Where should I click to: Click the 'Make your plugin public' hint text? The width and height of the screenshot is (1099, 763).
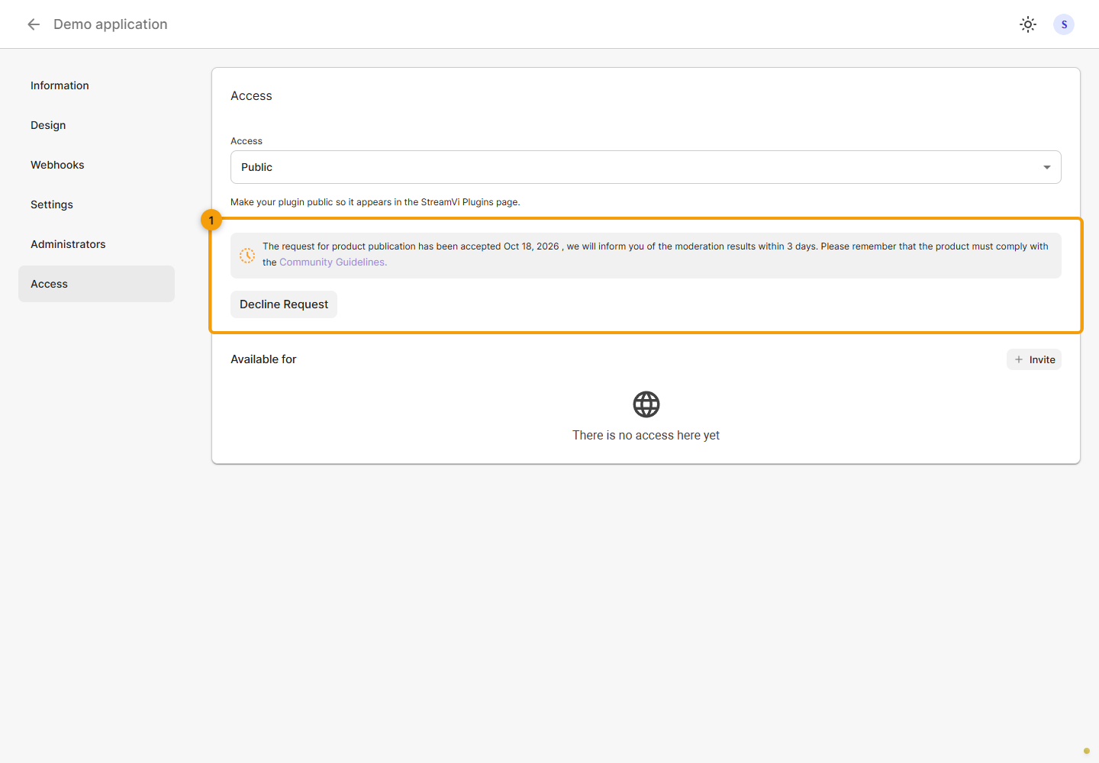[375, 202]
